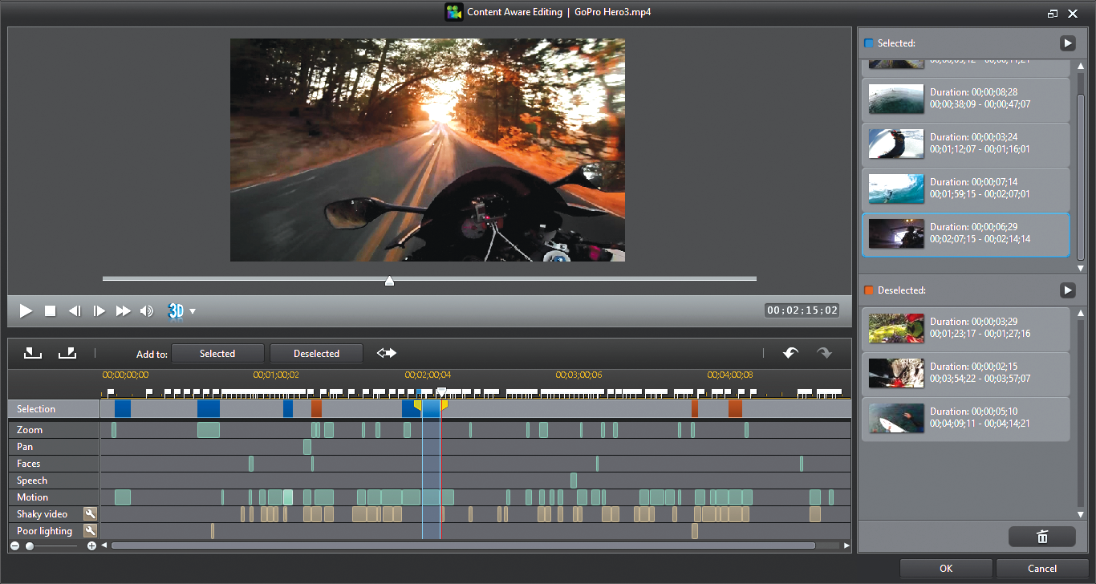
Task: Toggle the Deselected clips marker header
Action: coord(869,290)
